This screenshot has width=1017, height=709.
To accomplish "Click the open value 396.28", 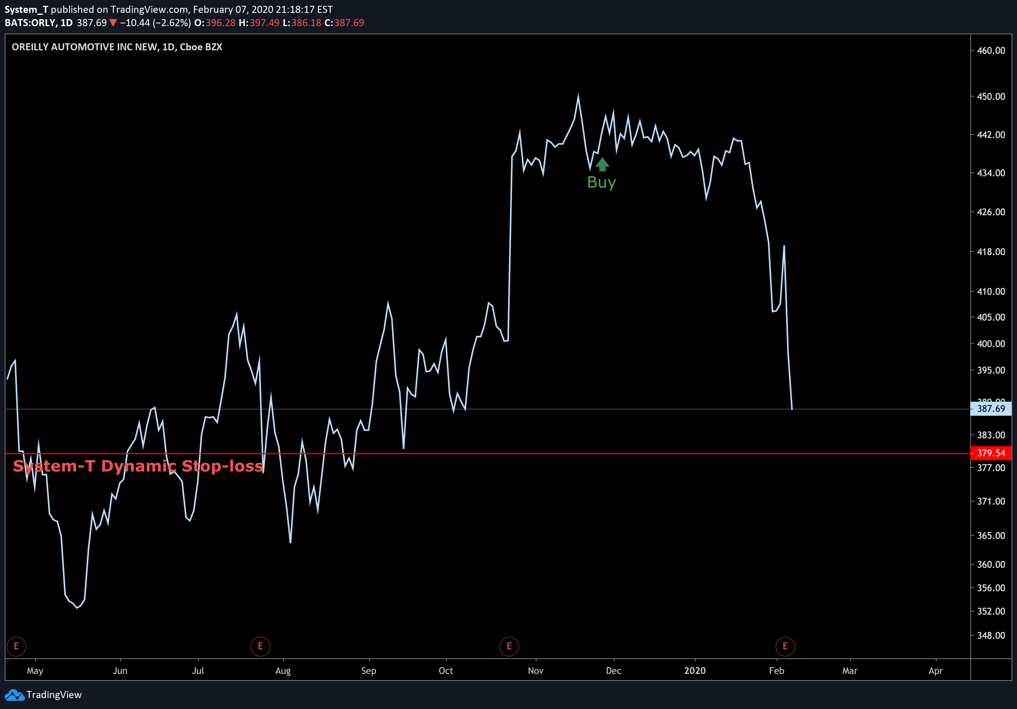I will point(221,23).
